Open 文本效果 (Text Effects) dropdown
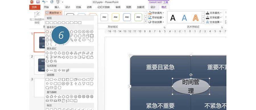The width and height of the screenshot is (256, 110). (214, 22)
